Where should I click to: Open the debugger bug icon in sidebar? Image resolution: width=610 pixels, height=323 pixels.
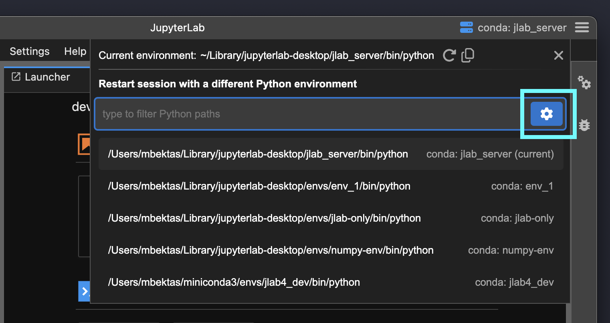pos(584,125)
